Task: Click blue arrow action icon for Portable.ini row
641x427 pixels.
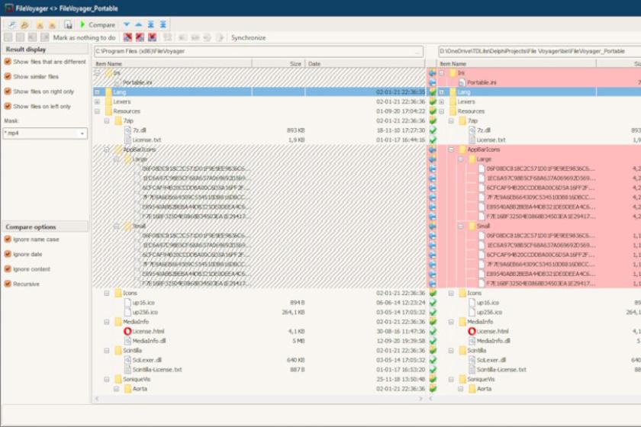Action: click(x=432, y=82)
